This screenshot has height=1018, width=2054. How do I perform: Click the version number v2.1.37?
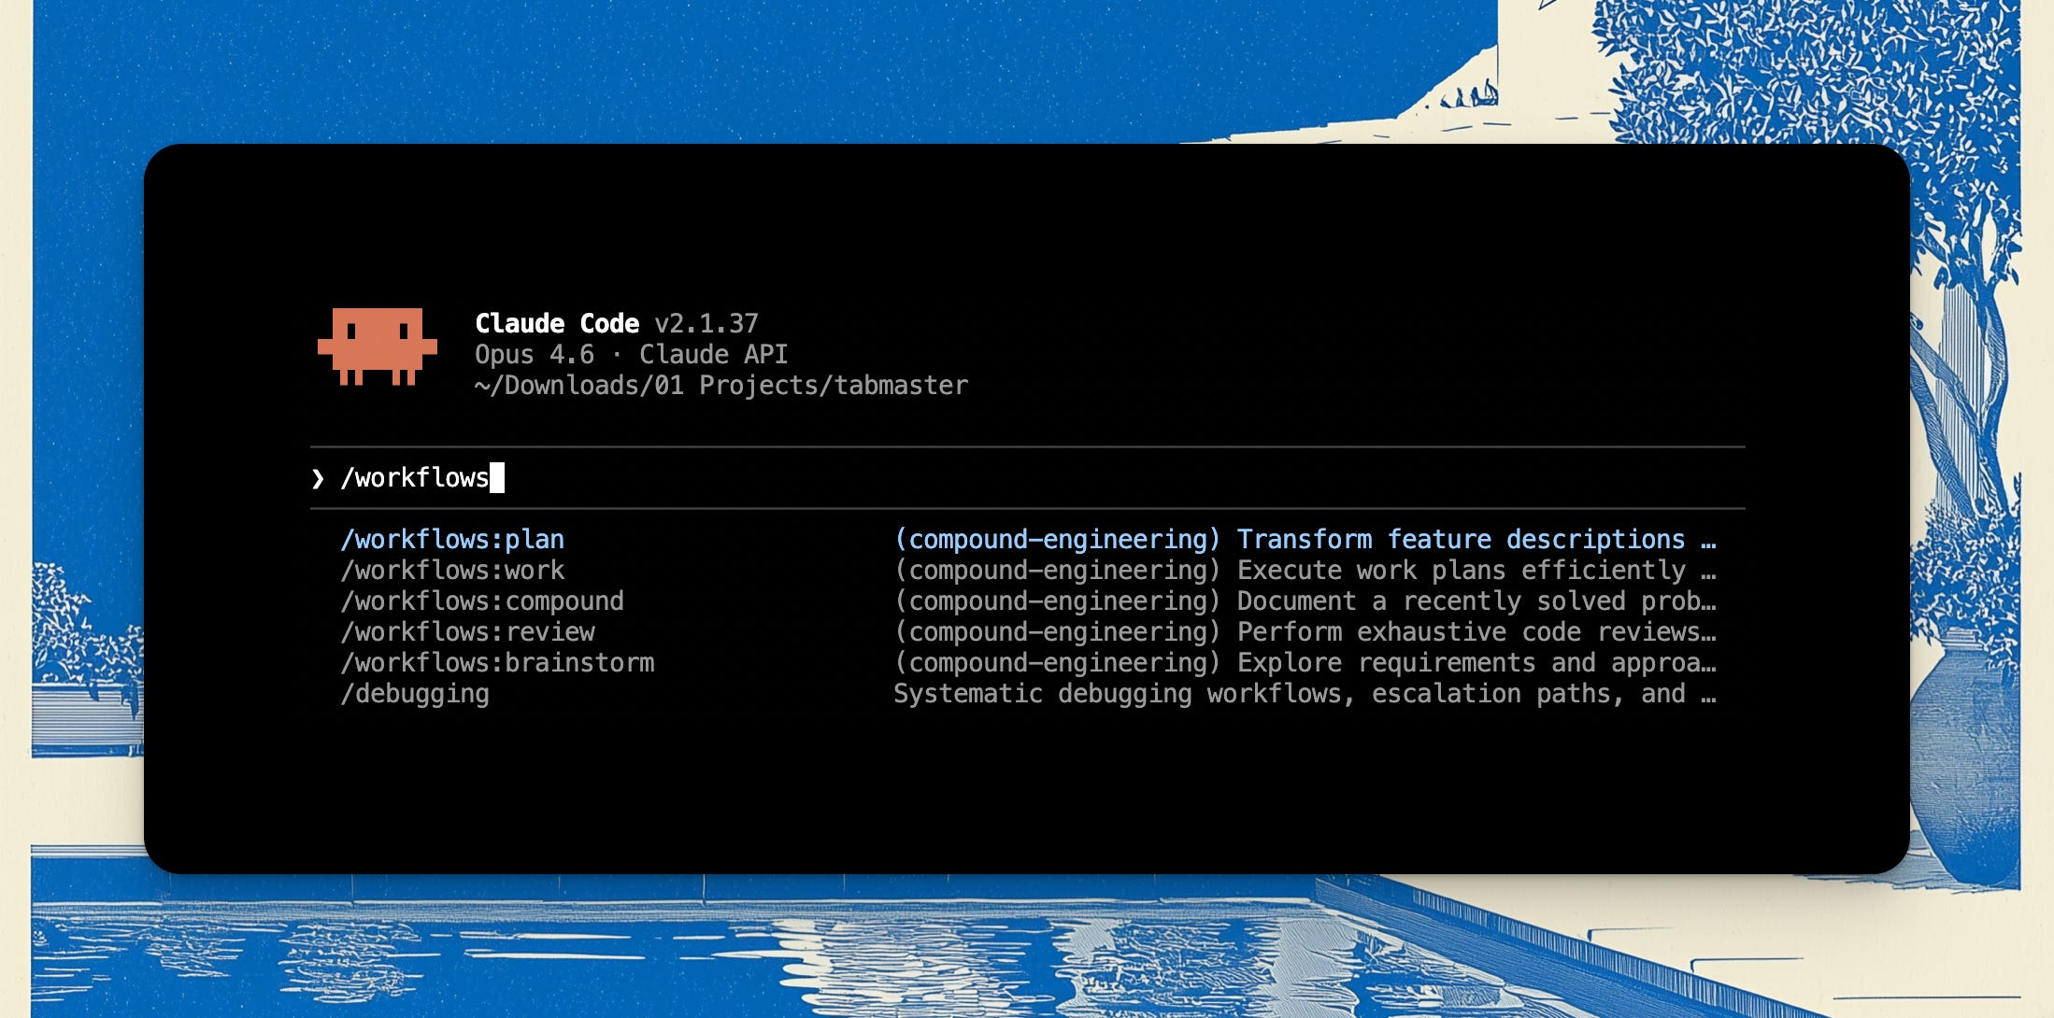pyautogui.click(x=706, y=324)
